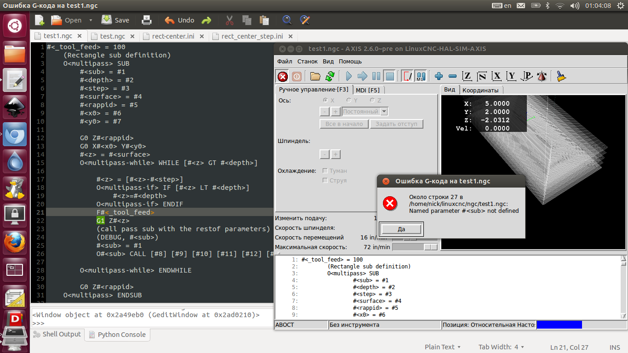628x353 pixels.
Task: Open the Станок menu
Action: (307, 61)
